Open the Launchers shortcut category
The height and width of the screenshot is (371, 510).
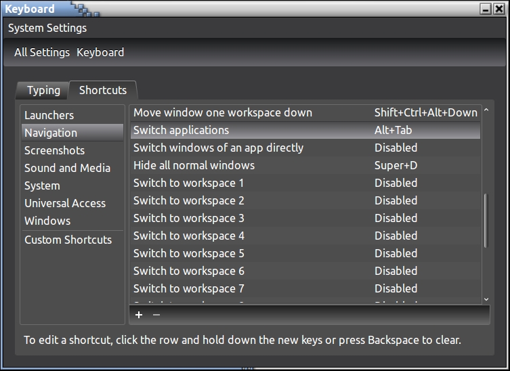click(x=49, y=115)
